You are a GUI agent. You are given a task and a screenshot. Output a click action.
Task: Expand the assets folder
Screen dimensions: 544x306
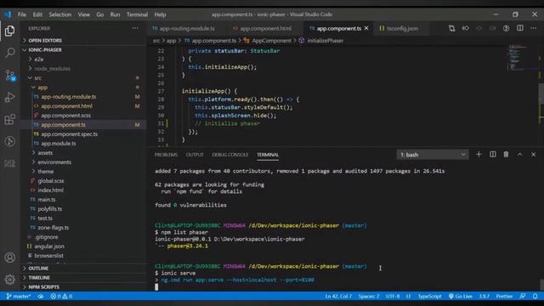[x=45, y=153]
